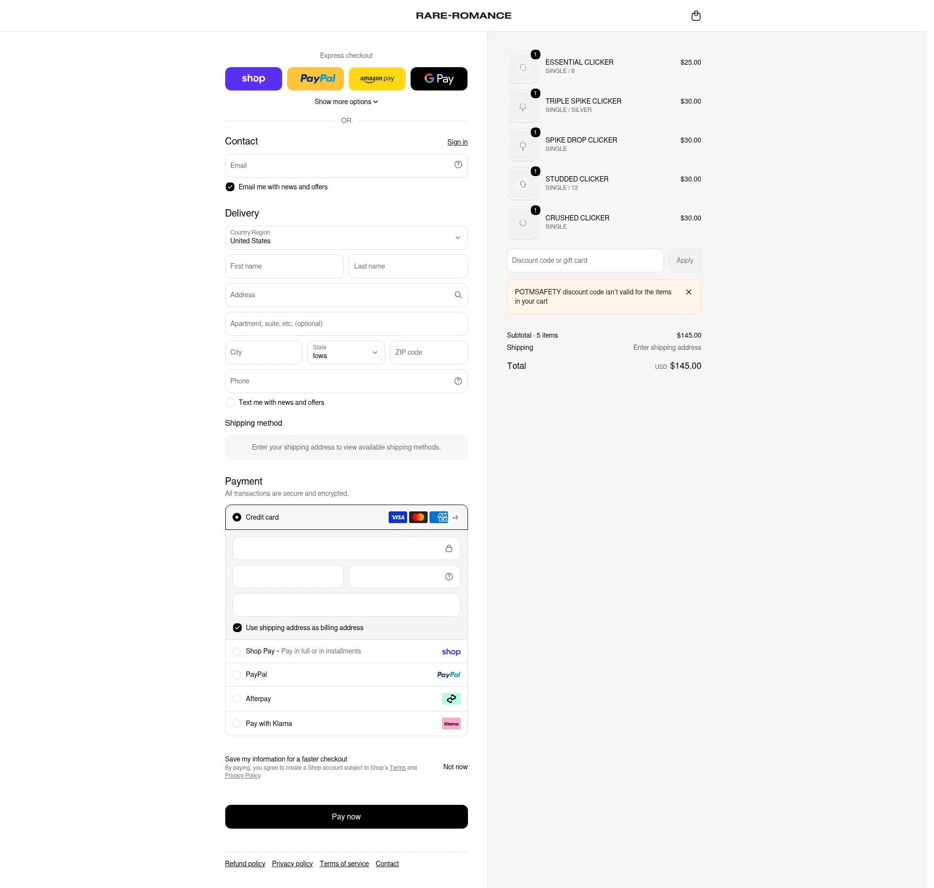Uncheck Email me with news and offers
Viewport: 934px width, 888px height.
pyautogui.click(x=230, y=187)
